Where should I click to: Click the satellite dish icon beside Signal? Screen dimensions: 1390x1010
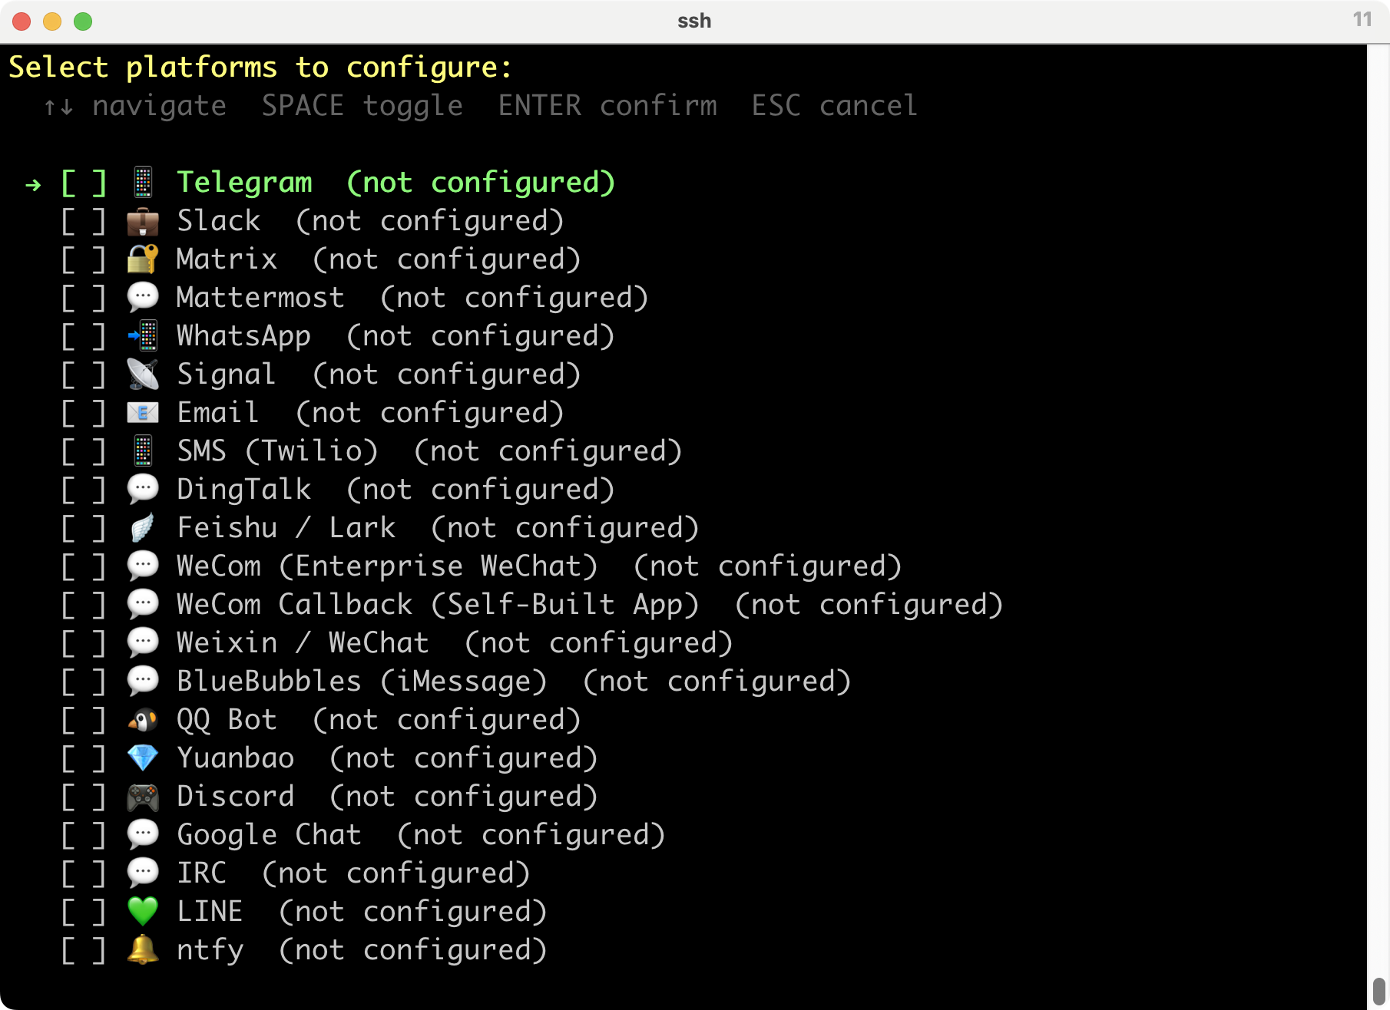(143, 375)
